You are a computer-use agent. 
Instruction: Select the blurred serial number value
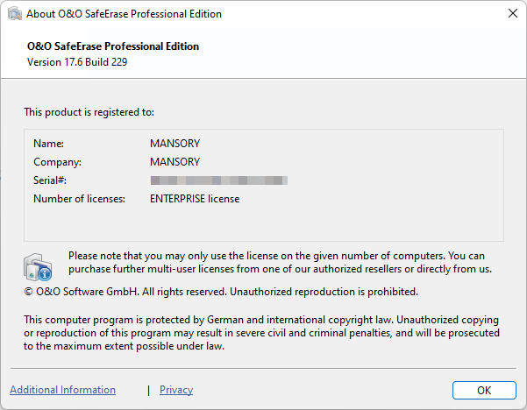218,180
